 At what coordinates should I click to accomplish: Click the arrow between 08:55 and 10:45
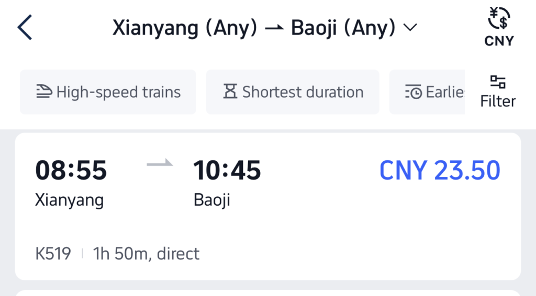click(x=160, y=163)
